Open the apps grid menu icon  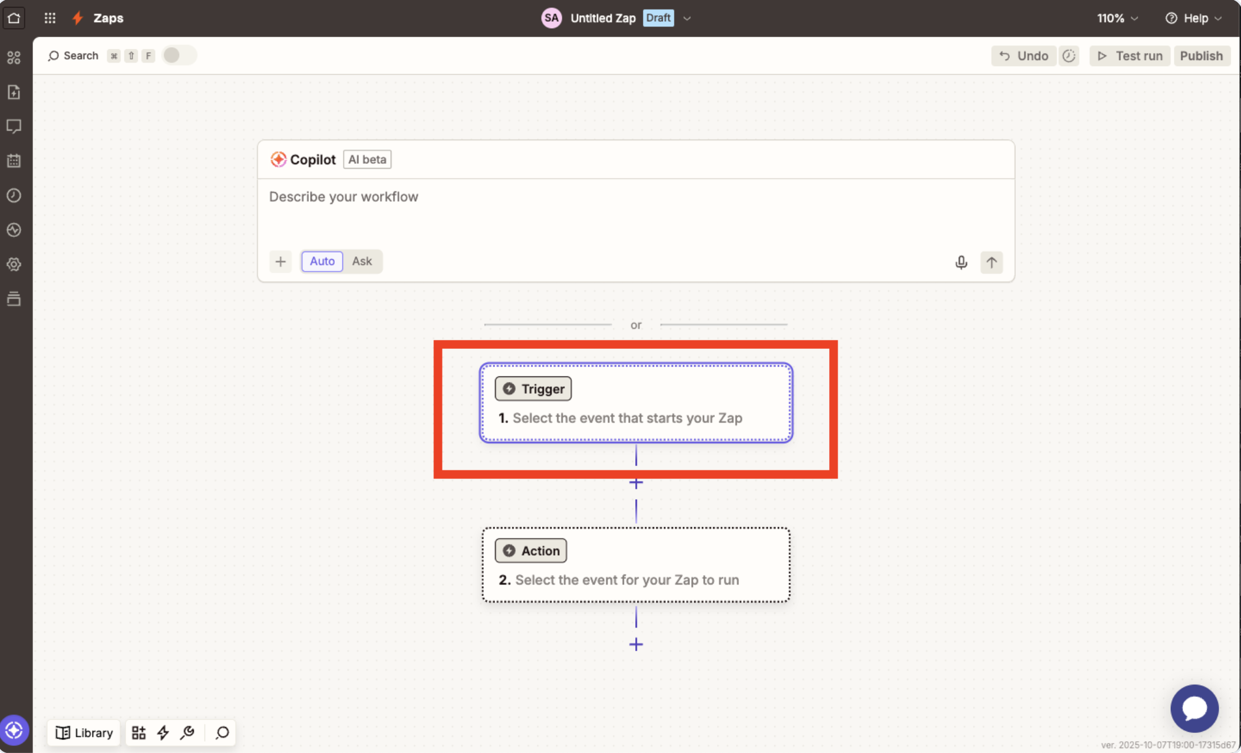(50, 18)
